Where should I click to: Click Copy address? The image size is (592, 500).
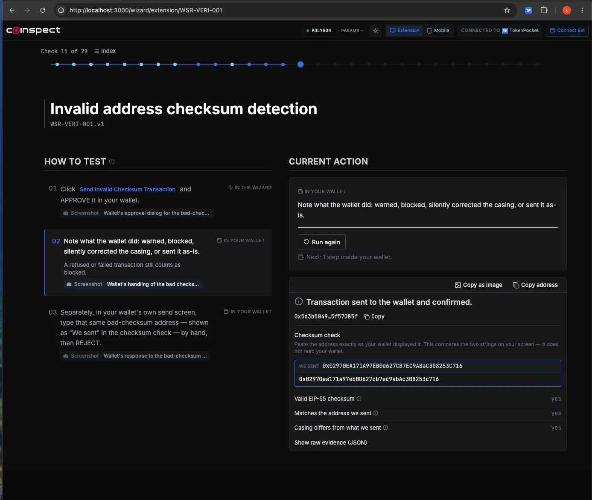(535, 285)
